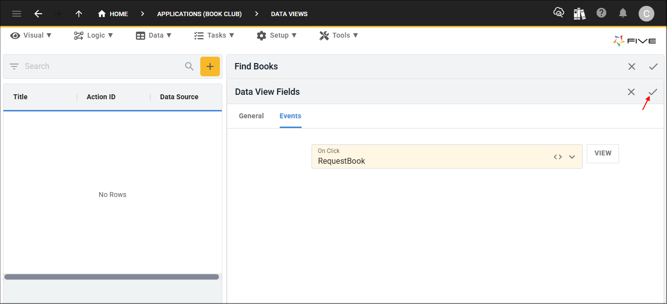The image size is (667, 304).
Task: Expand the On Click dropdown arrow
Action: [x=572, y=157]
